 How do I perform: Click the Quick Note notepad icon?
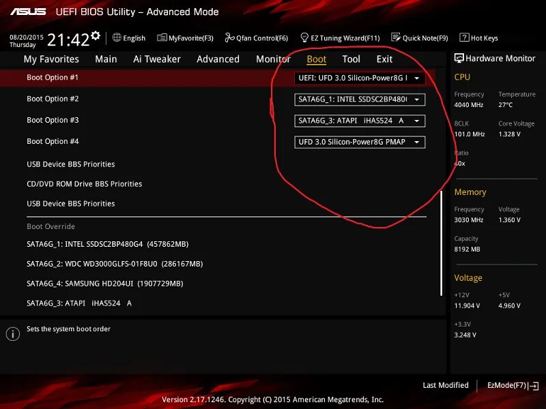tap(396, 37)
